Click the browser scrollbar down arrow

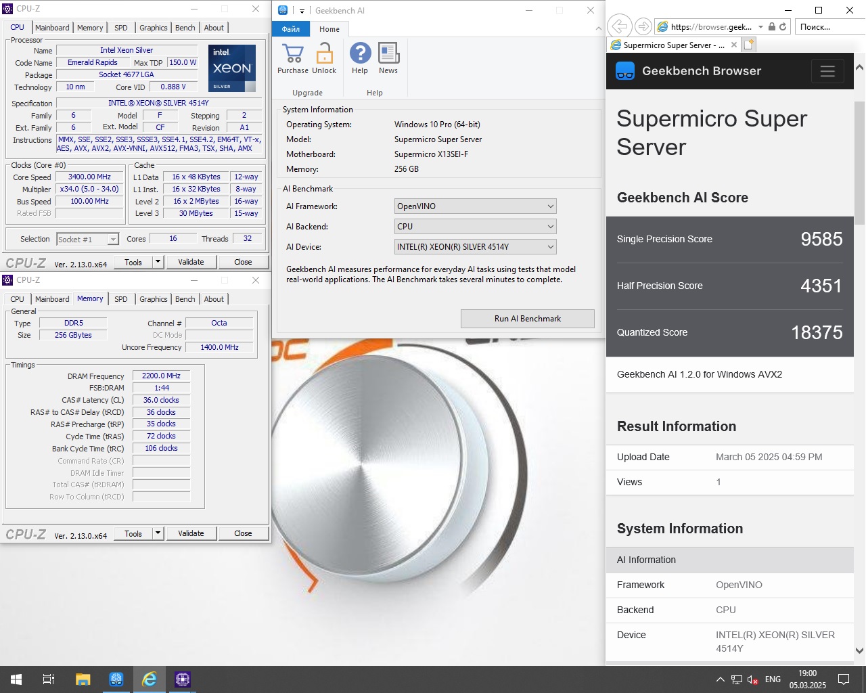tap(859, 651)
